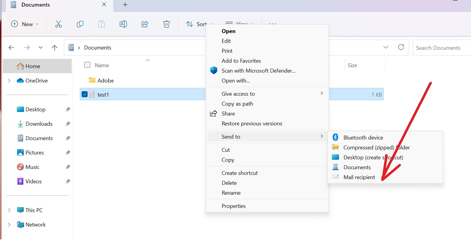Go back with the left arrow

point(11,47)
